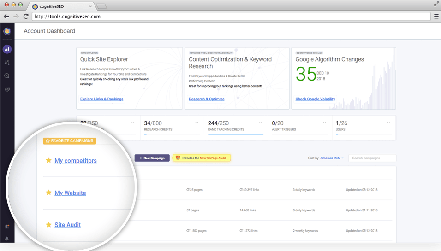This screenshot has height=251, width=441.
Task: Click the Google Algorithm Changes heading
Action: [329, 59]
